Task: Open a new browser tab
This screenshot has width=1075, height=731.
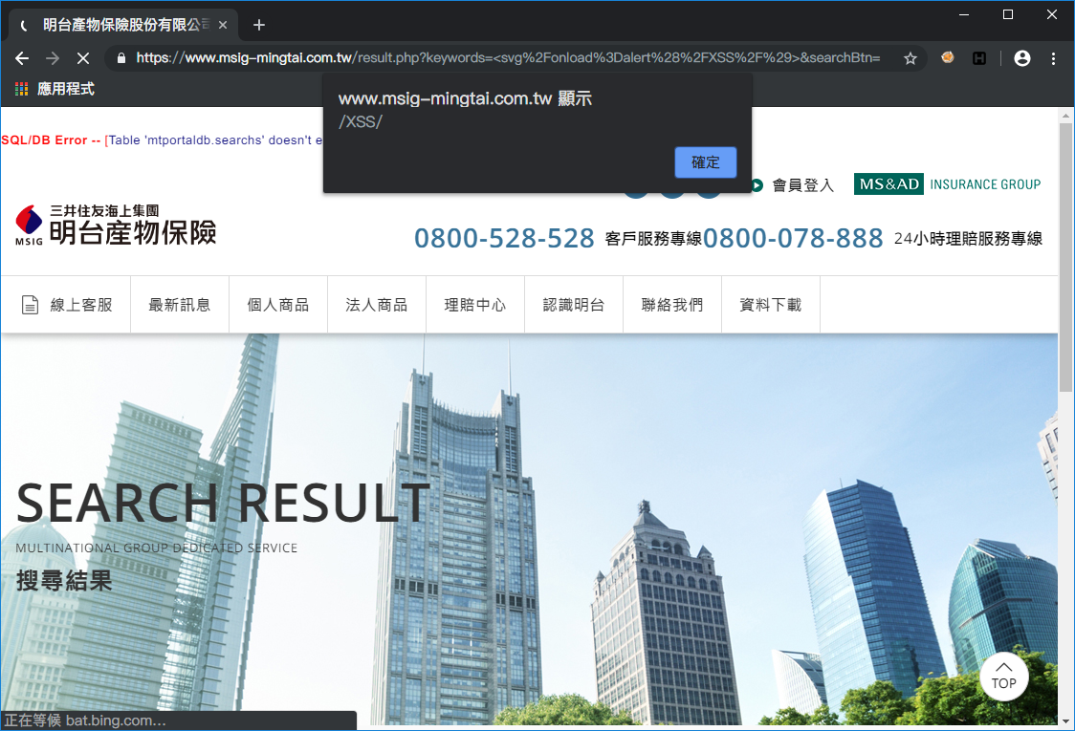Action: (x=258, y=25)
